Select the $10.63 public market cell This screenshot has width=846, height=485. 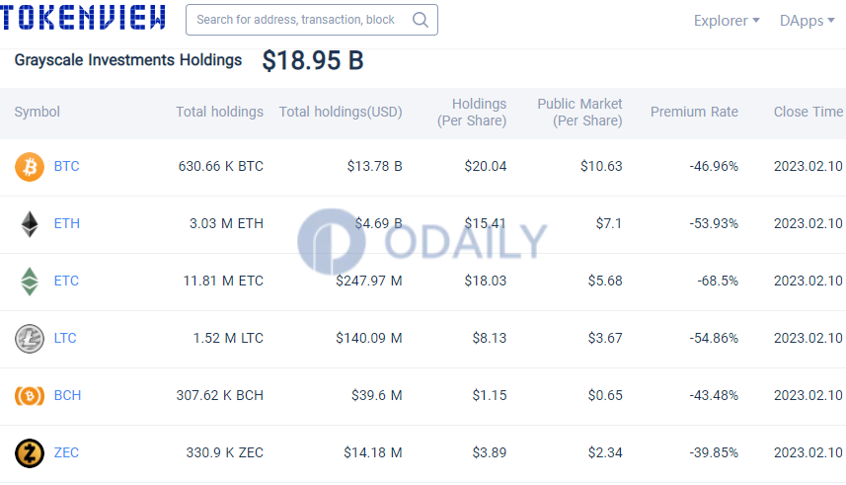pos(601,166)
